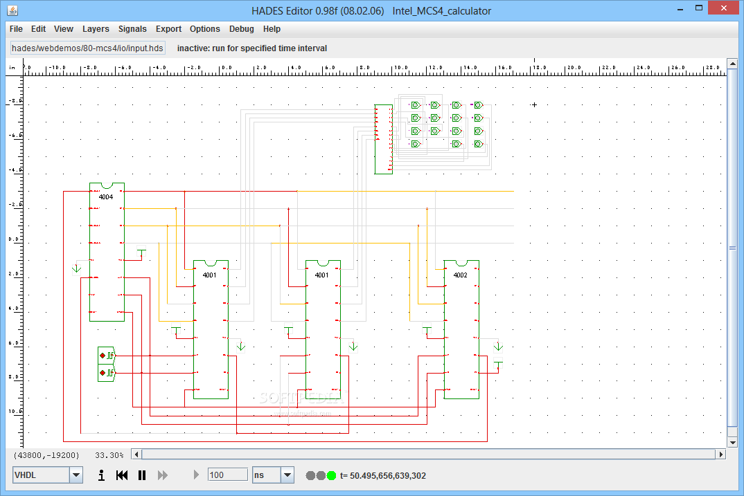Open the VHDL dropdown list
The image size is (744, 496).
pos(76,475)
